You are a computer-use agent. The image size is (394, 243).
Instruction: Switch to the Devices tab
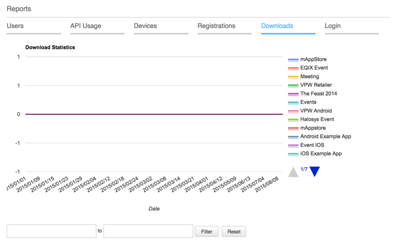(x=146, y=26)
